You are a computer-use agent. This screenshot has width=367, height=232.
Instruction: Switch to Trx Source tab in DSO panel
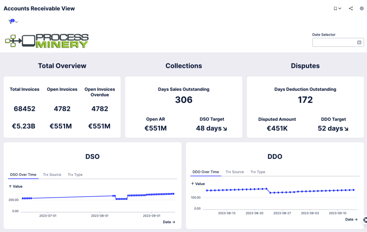tap(52, 175)
